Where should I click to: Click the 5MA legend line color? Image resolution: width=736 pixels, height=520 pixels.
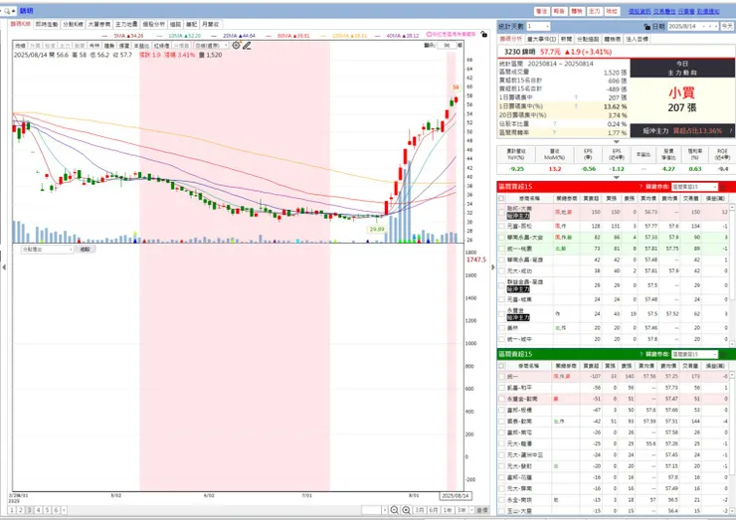pyautogui.click(x=104, y=36)
